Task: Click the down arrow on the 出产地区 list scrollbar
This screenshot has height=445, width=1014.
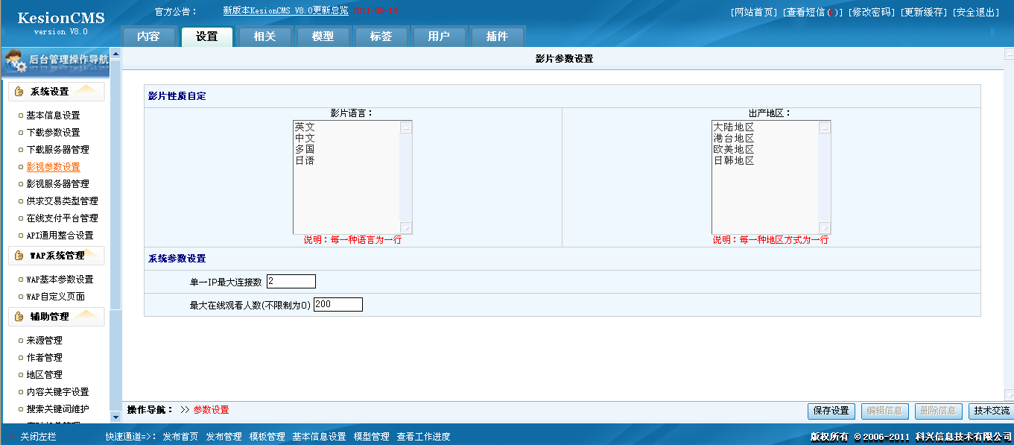Action: point(826,227)
